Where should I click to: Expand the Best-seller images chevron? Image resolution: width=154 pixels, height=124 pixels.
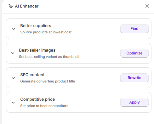pyautogui.click(x=13, y=53)
